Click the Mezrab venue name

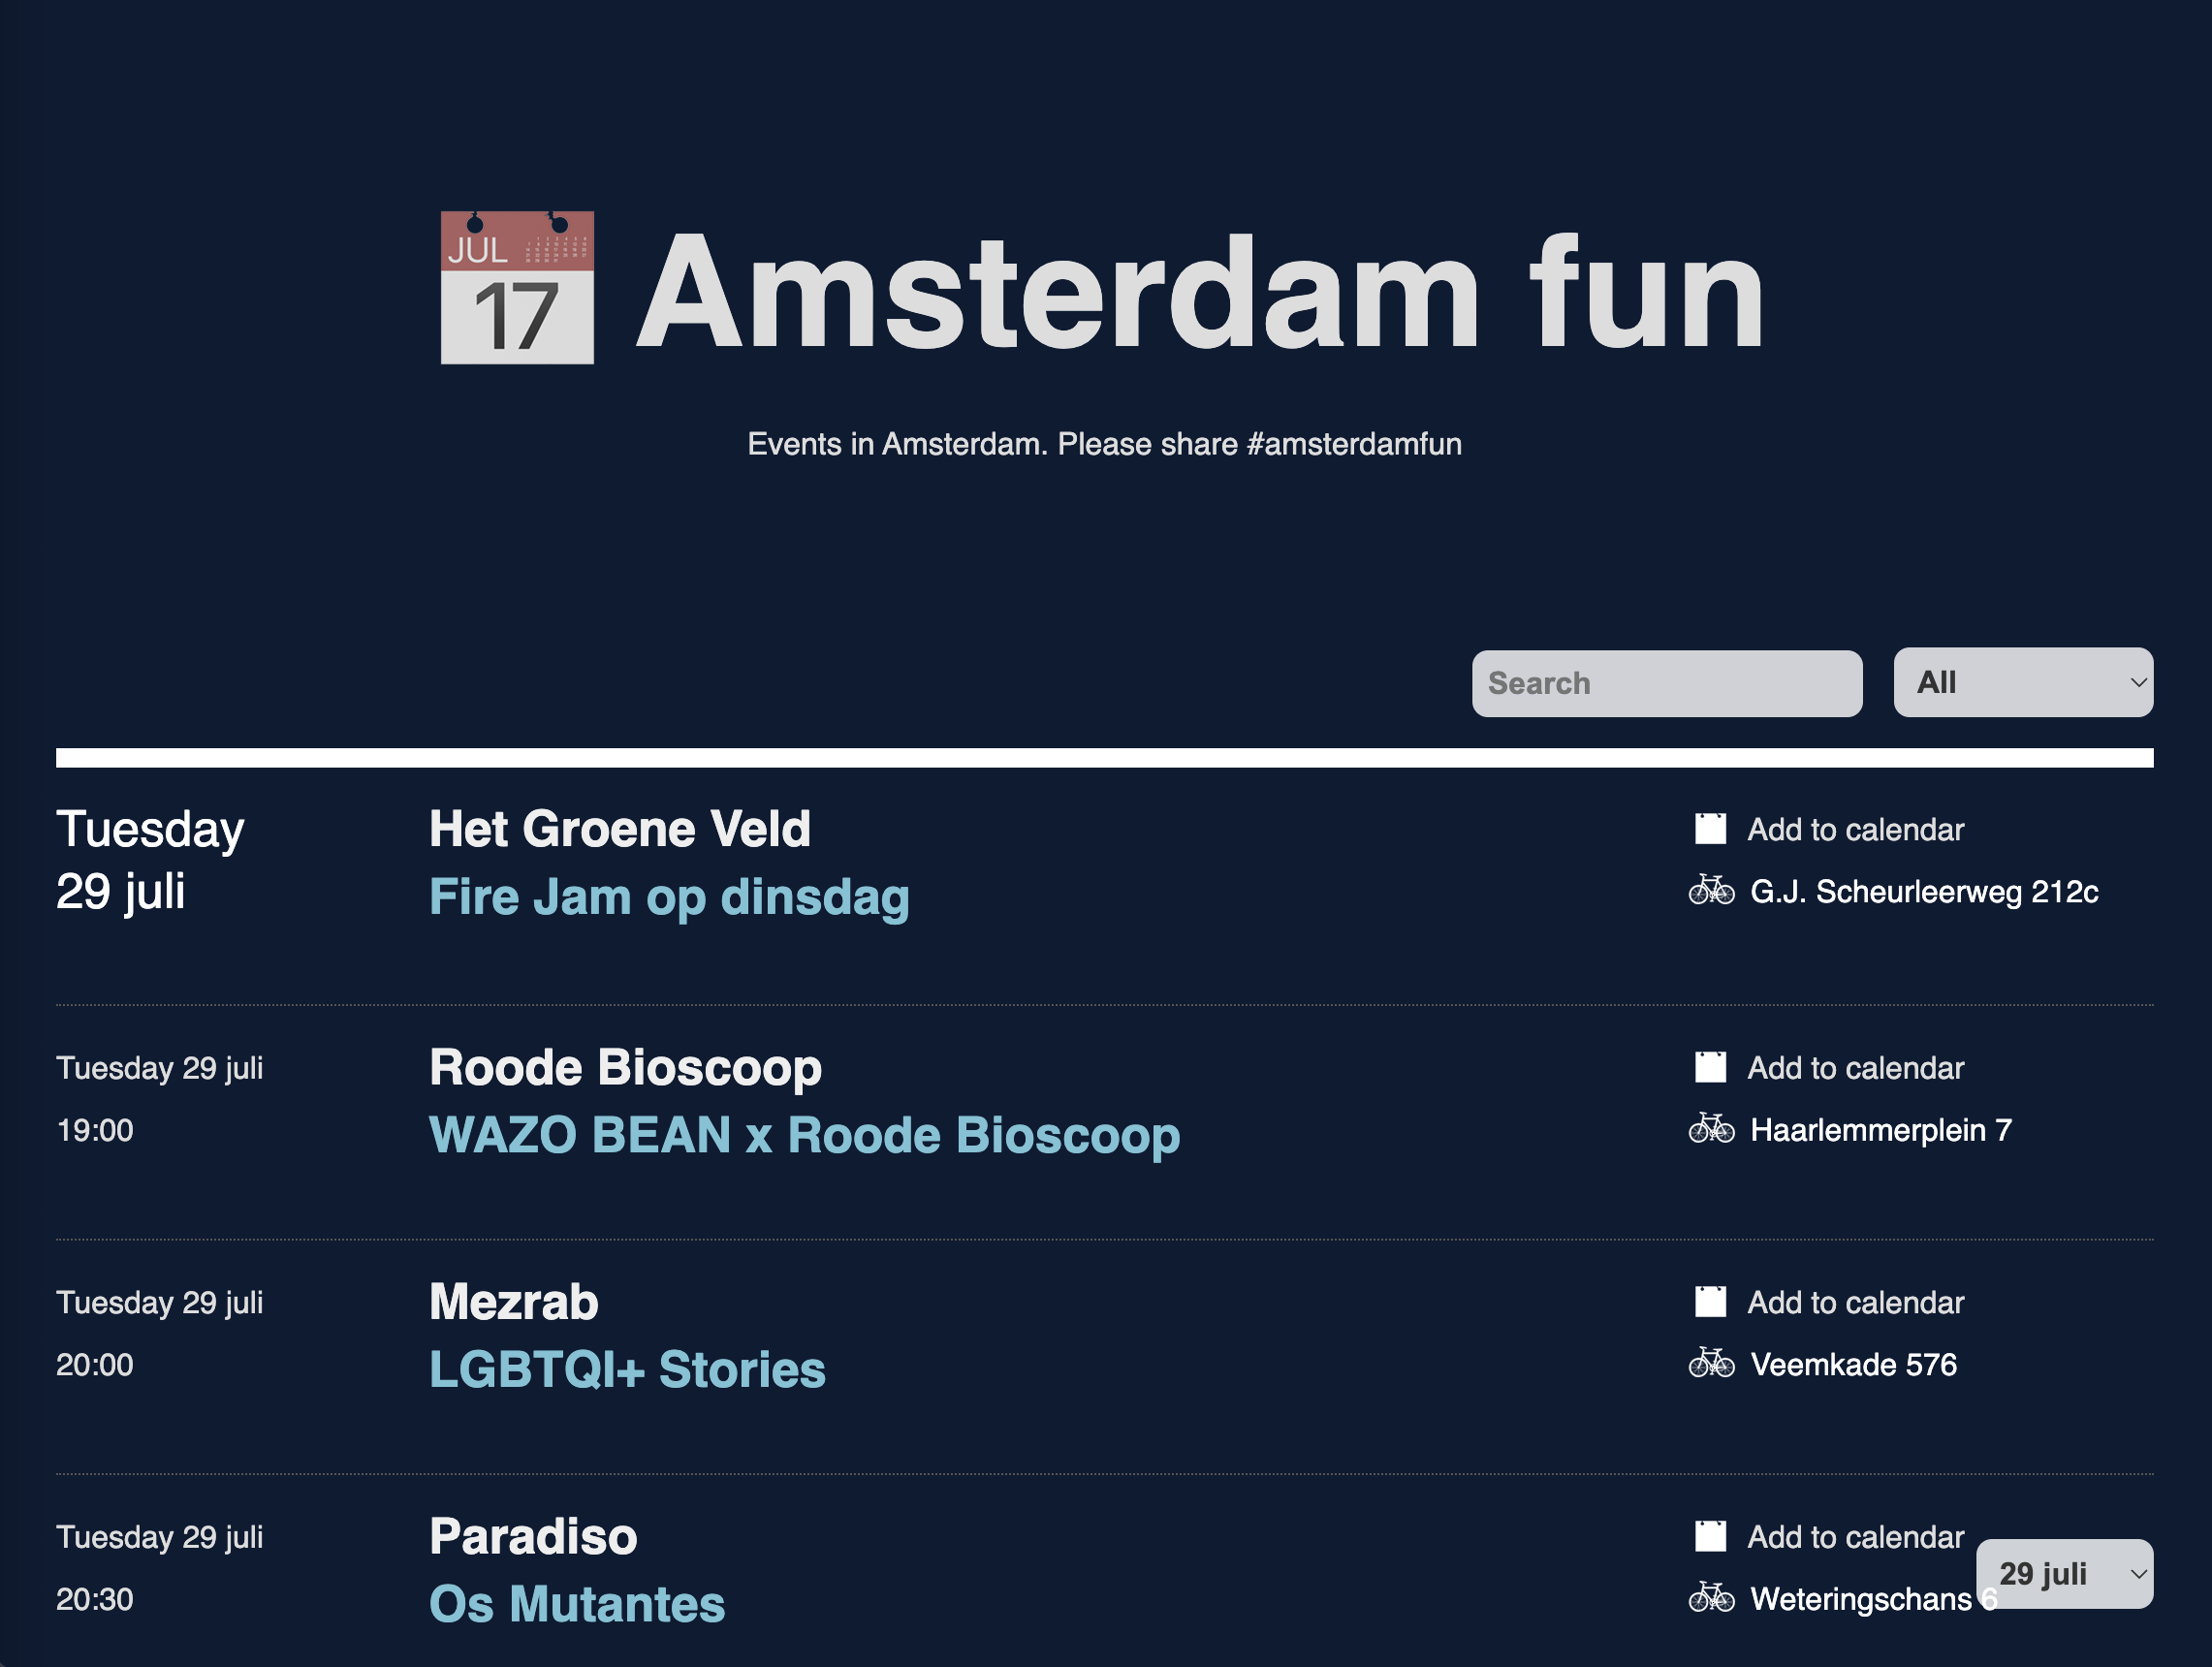[513, 1302]
